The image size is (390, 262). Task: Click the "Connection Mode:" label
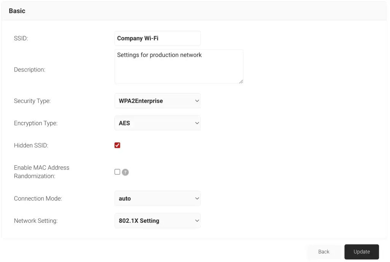pos(38,198)
